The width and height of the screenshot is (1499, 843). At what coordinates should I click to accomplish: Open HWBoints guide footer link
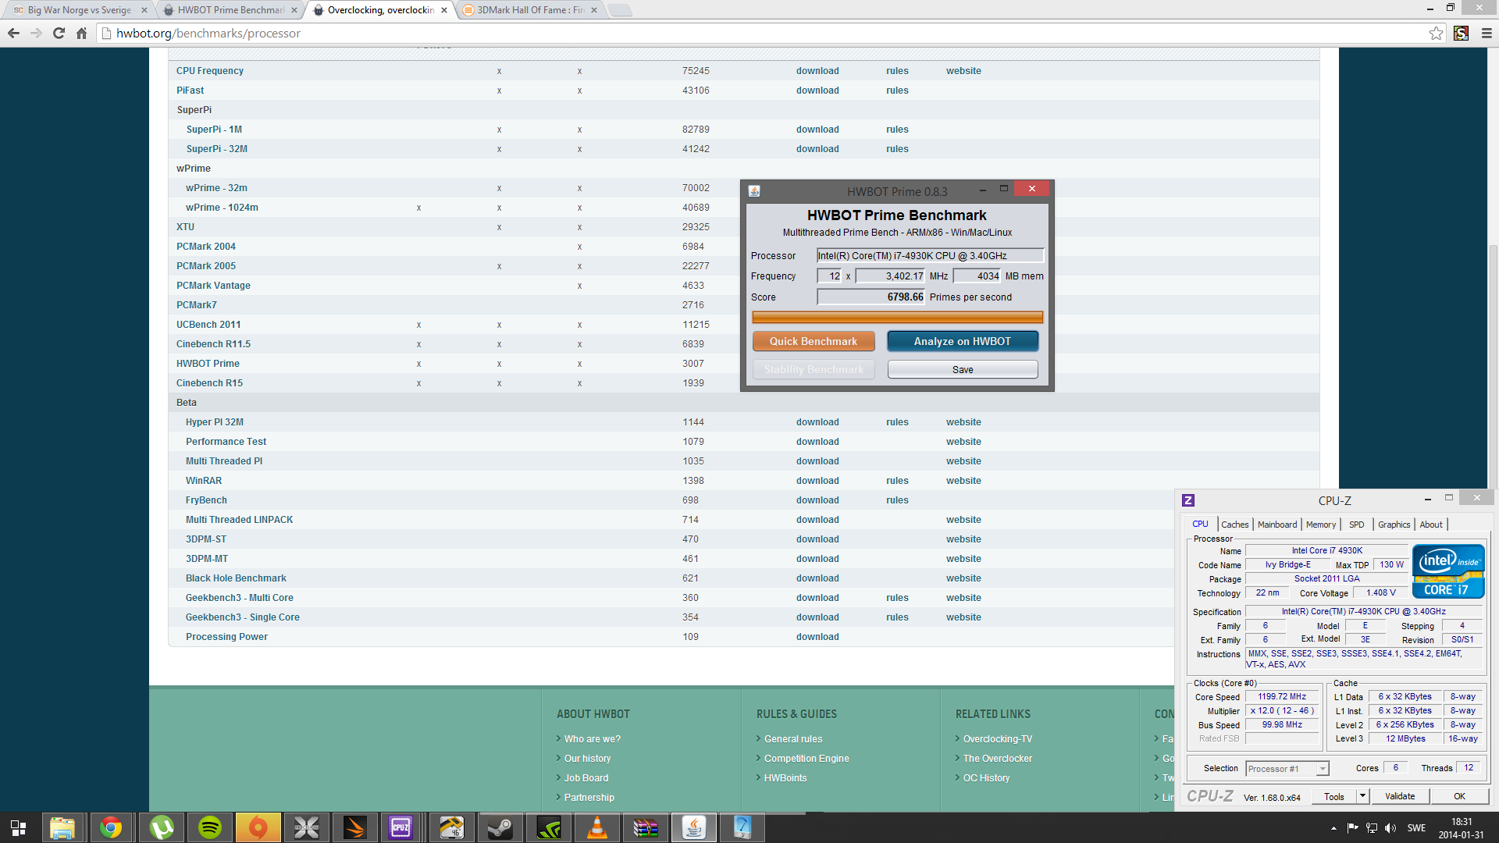785,778
